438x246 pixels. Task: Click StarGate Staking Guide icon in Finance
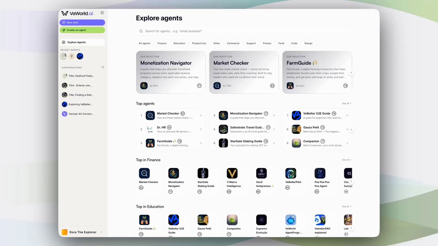click(x=203, y=173)
